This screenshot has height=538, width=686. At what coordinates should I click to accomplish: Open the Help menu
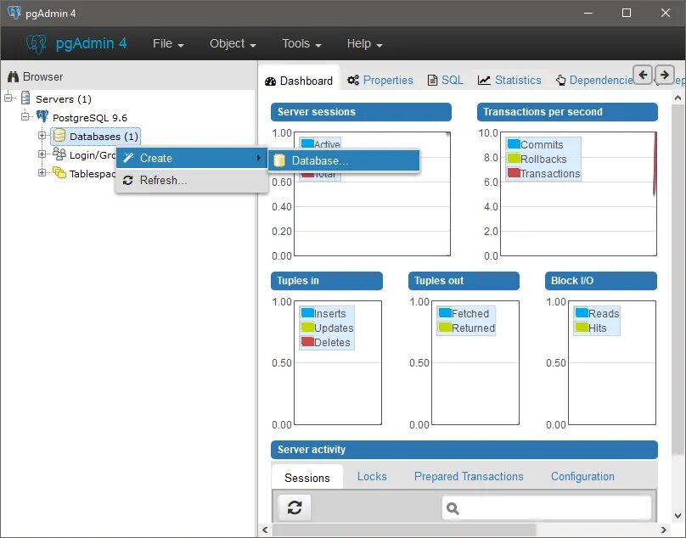click(x=364, y=44)
